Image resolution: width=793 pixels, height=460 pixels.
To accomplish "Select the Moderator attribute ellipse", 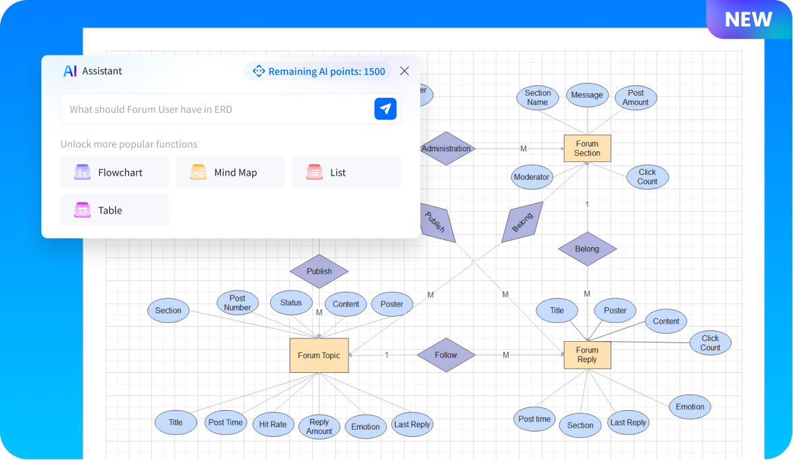I will tap(532, 177).
